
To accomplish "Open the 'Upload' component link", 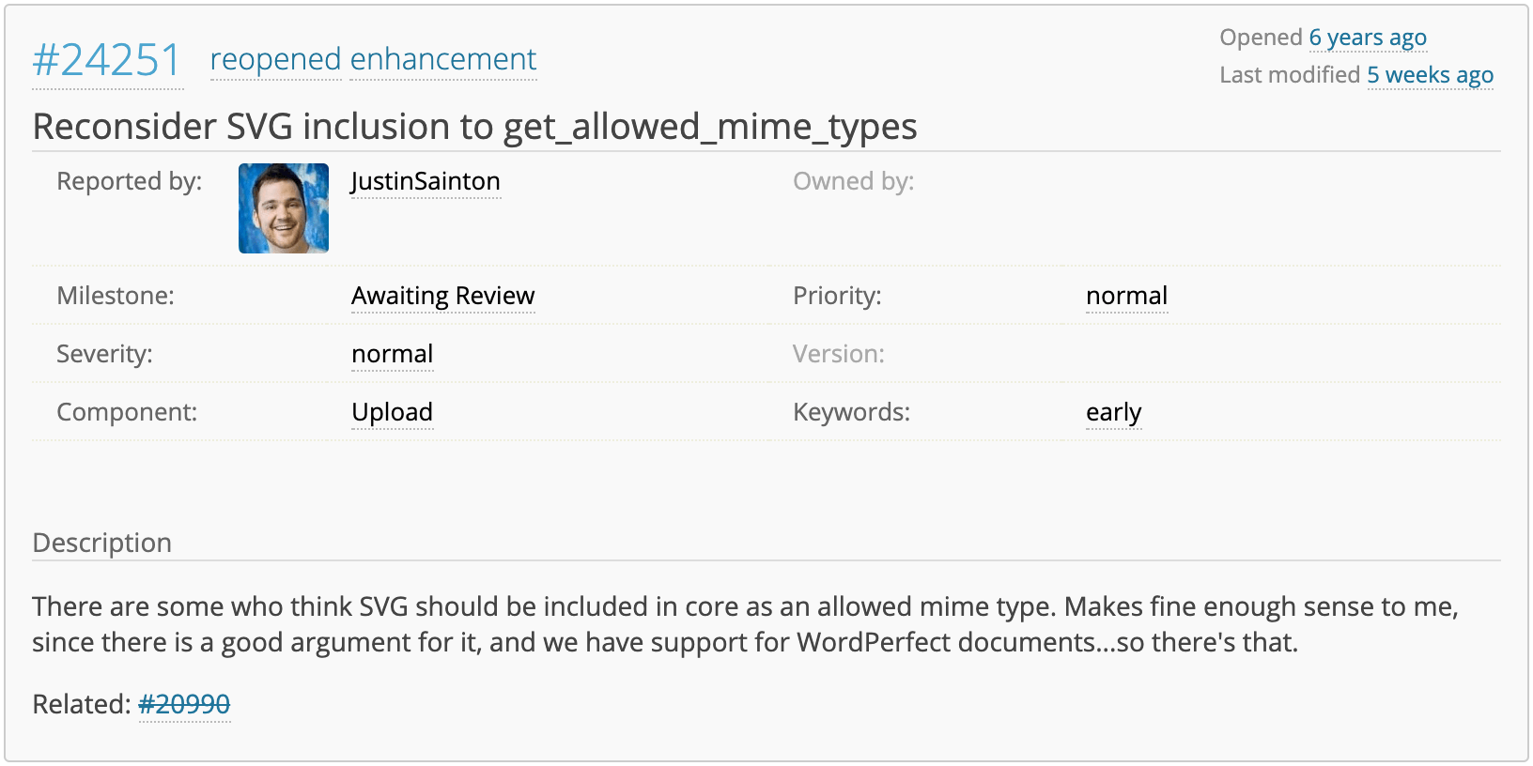I will click(x=392, y=412).
